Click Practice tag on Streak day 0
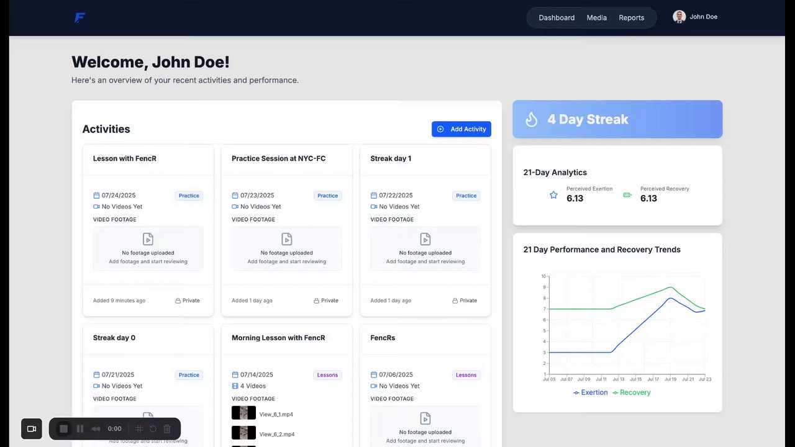 [189, 375]
